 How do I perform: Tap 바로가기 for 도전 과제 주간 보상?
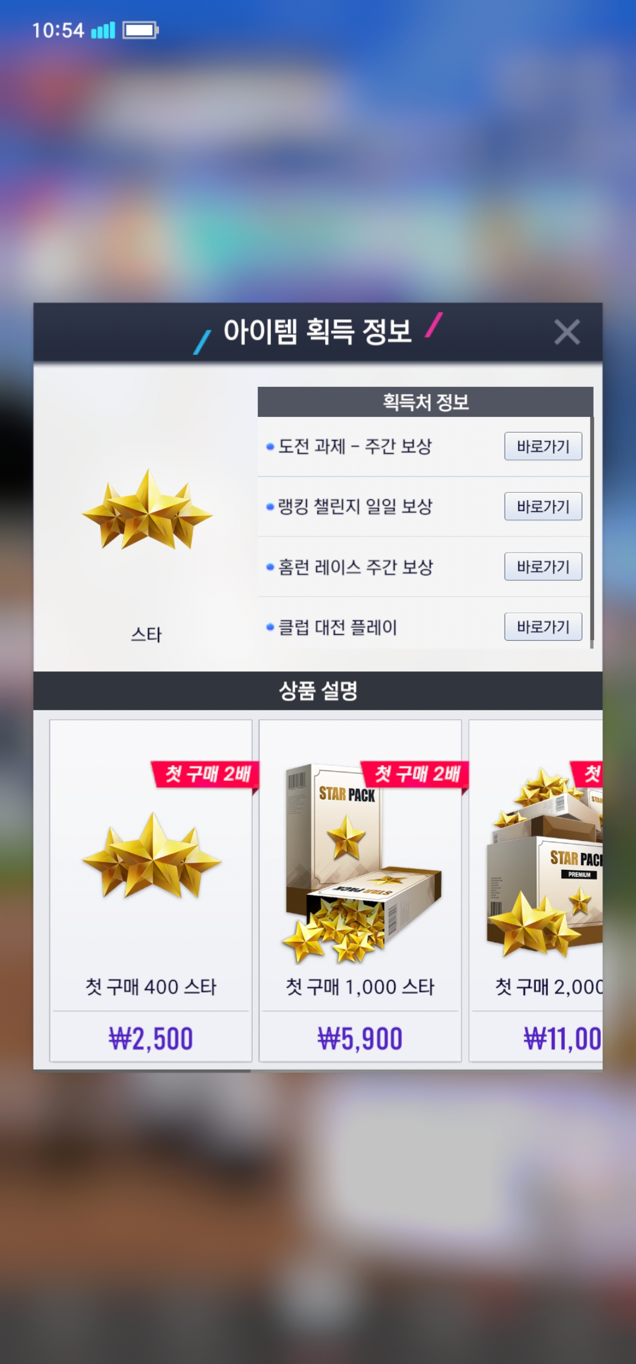[x=543, y=446]
